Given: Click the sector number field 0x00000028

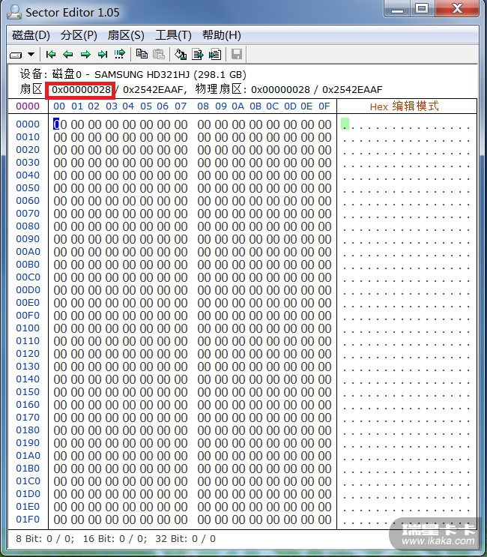Looking at the screenshot, I should pyautogui.click(x=80, y=90).
